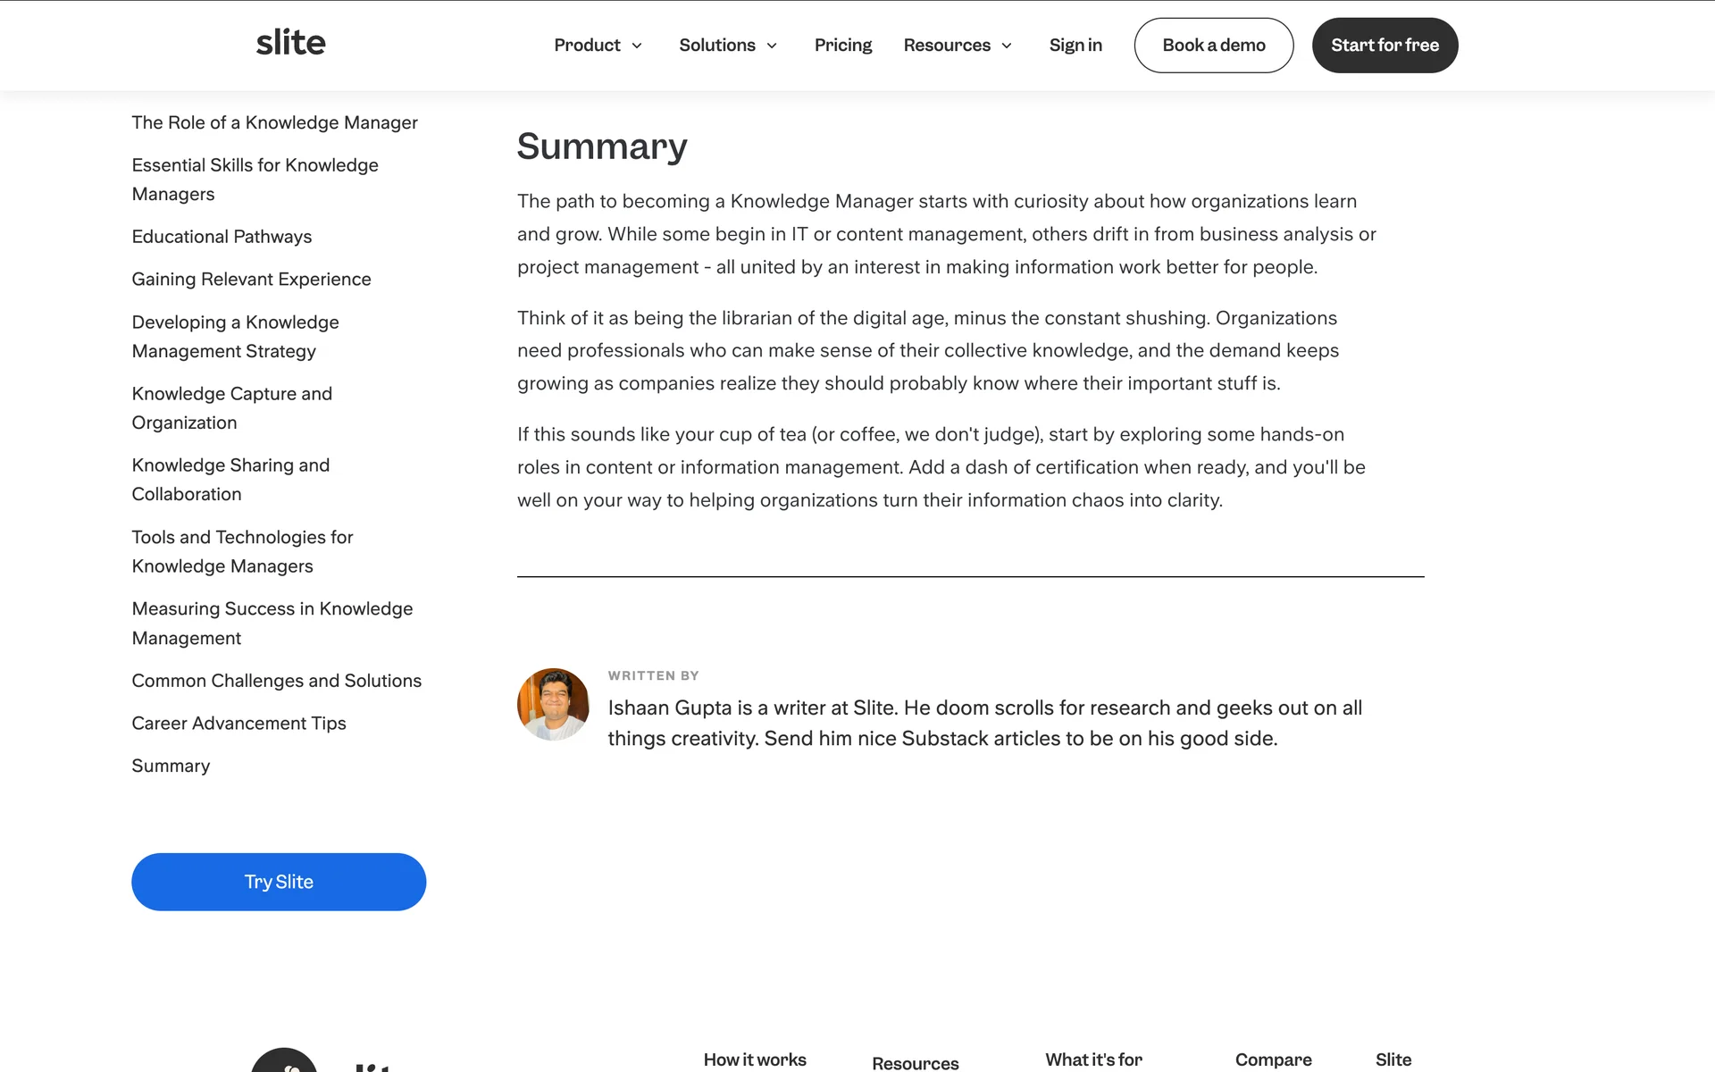Screen dimensions: 1715x1072
Task: Go to Common Challenges and Solutions section
Action: pyautogui.click(x=276, y=681)
